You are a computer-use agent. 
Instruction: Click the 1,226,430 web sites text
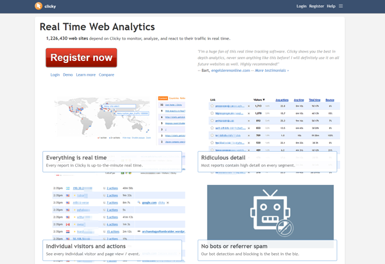click(67, 39)
